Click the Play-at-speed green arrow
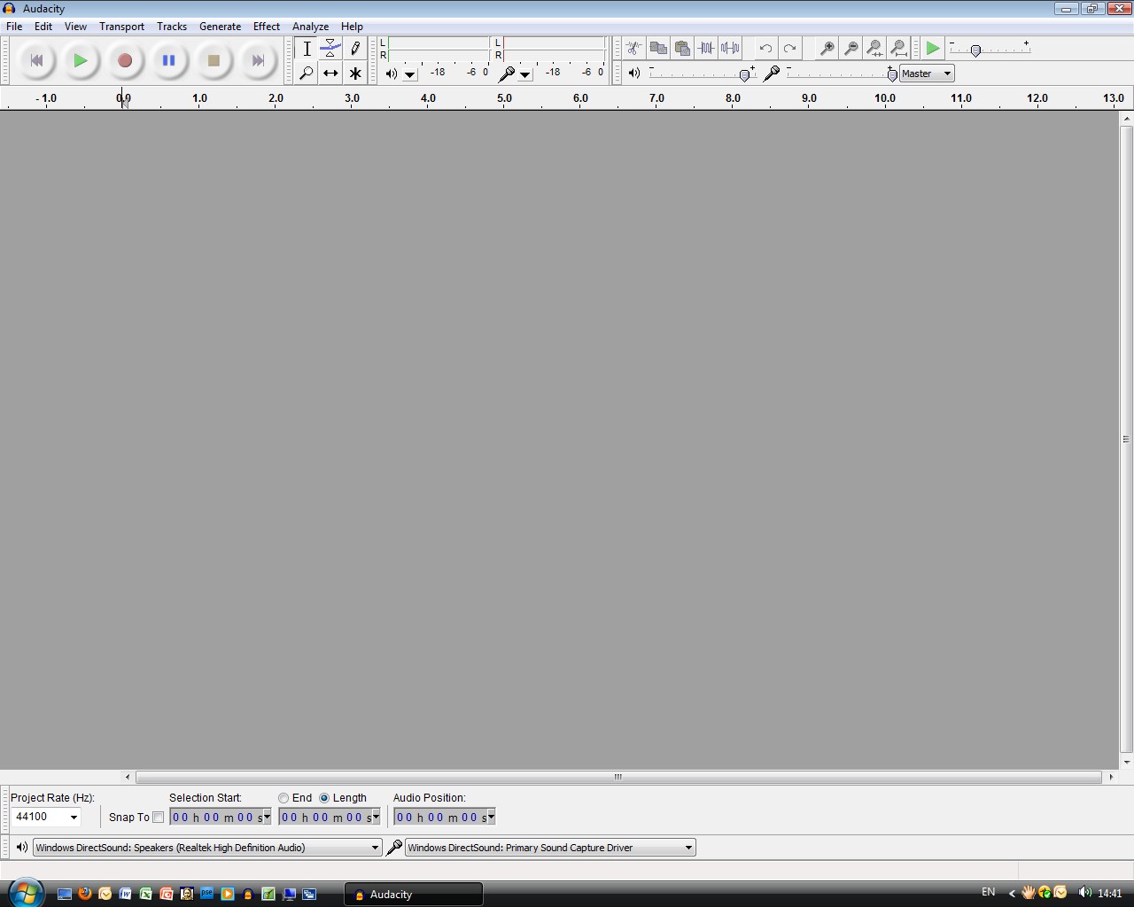Screen dimensions: 1134x907 (933, 49)
